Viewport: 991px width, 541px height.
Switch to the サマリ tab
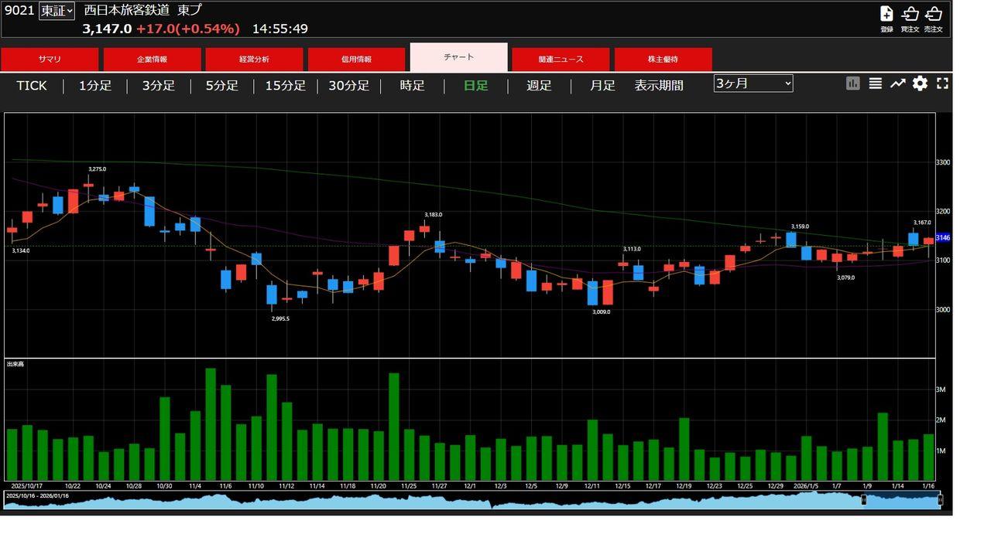pyautogui.click(x=50, y=60)
